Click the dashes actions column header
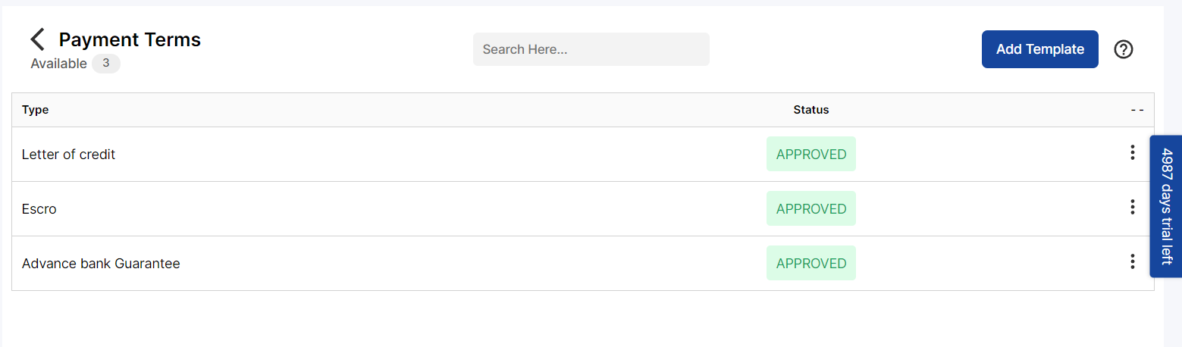This screenshot has height=347, width=1182. (1137, 110)
